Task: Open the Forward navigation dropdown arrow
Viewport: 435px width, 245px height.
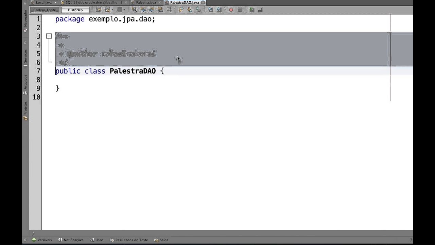Action: [124, 10]
